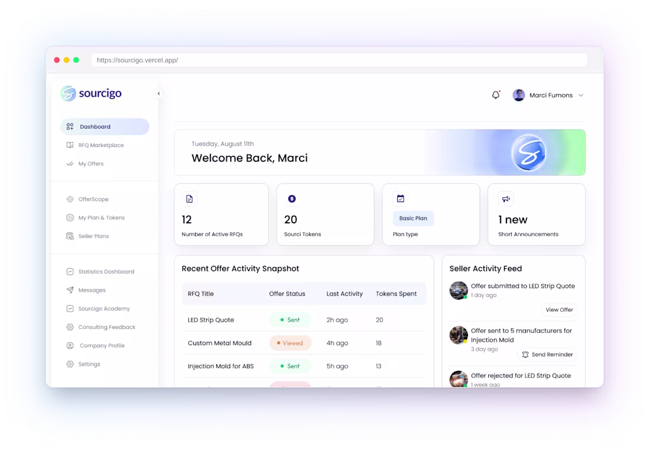Screen dimensions: 650x449
Task: Click the Sourci Tokens coin icon
Action: coord(291,199)
